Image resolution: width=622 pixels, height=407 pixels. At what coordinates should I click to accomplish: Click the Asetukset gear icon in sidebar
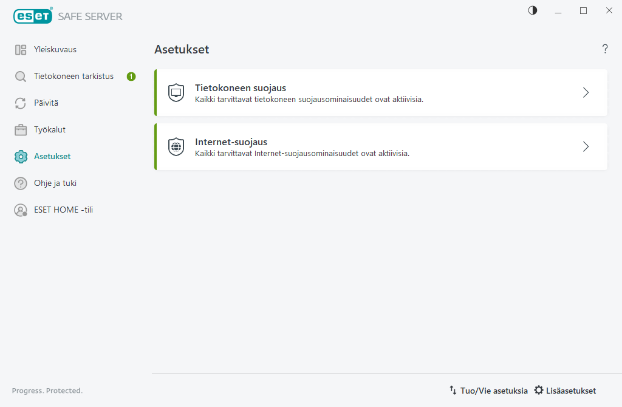[21, 157]
